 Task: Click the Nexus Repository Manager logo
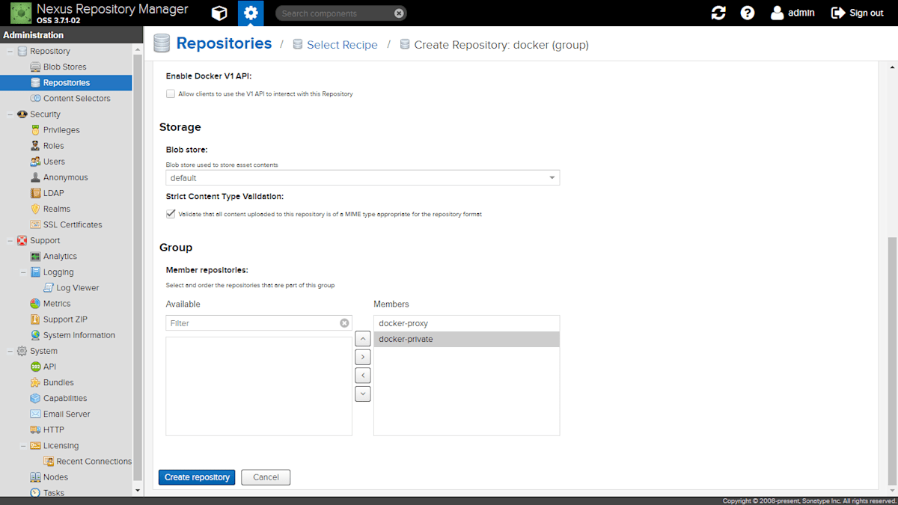click(20, 13)
